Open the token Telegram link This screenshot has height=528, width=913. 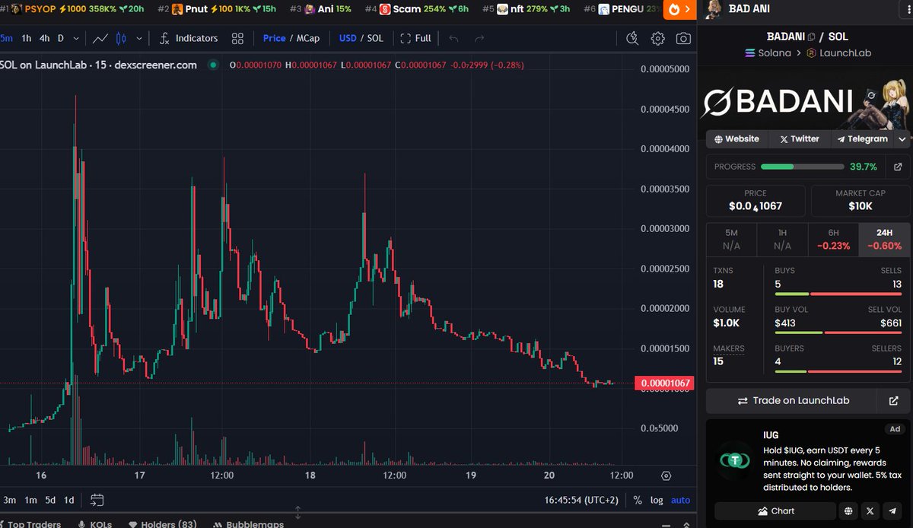point(862,139)
